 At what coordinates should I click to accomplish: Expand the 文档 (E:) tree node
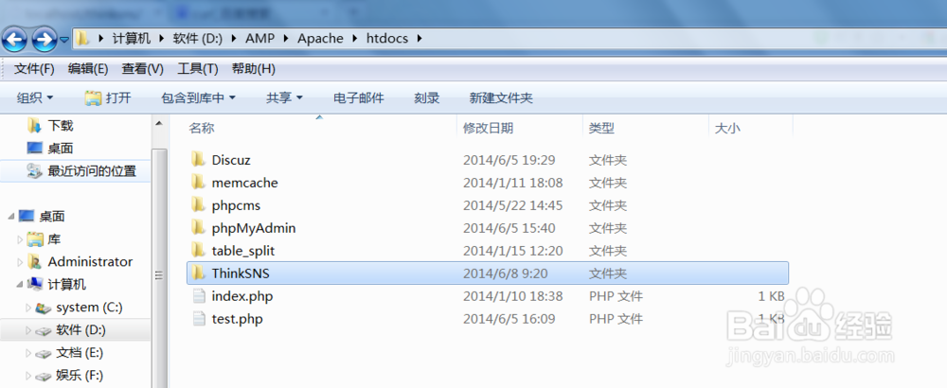(x=27, y=353)
